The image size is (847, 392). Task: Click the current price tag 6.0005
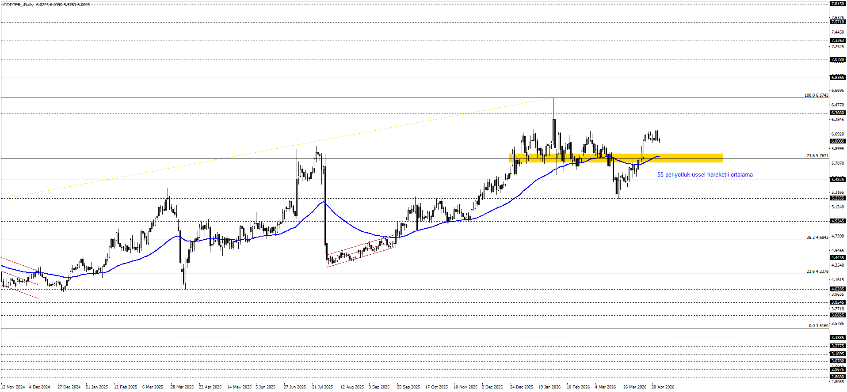point(837,141)
